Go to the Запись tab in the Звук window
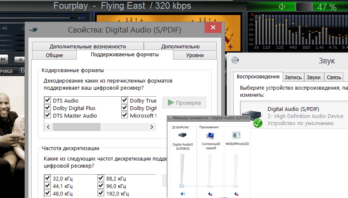 (x=293, y=77)
